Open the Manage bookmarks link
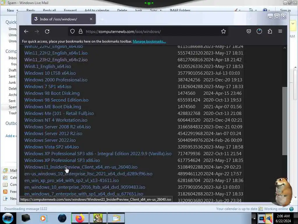This screenshot has width=298, height=224. (149, 41)
